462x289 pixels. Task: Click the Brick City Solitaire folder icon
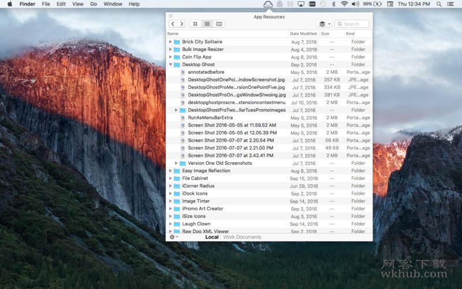point(177,42)
